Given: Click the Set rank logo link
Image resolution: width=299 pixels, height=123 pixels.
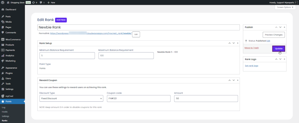Looking at the screenshot, I should tap(251, 66).
